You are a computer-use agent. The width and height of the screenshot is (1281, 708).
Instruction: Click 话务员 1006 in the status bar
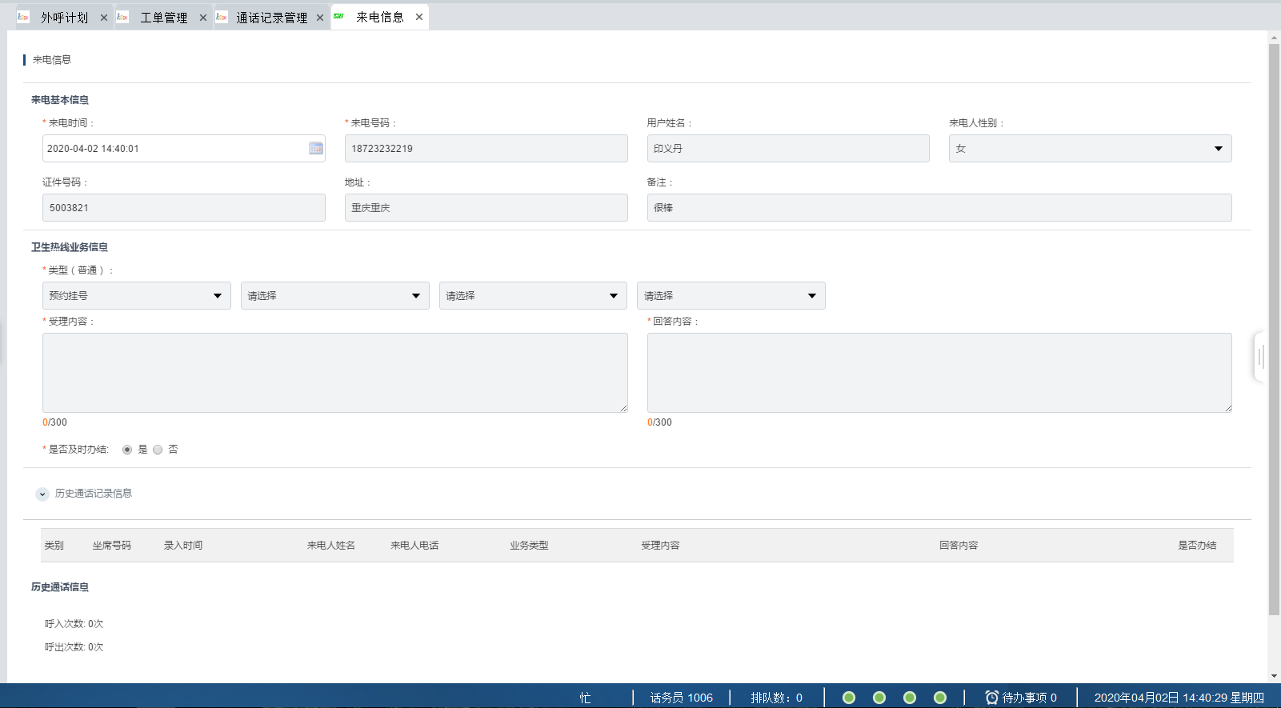[x=681, y=698]
